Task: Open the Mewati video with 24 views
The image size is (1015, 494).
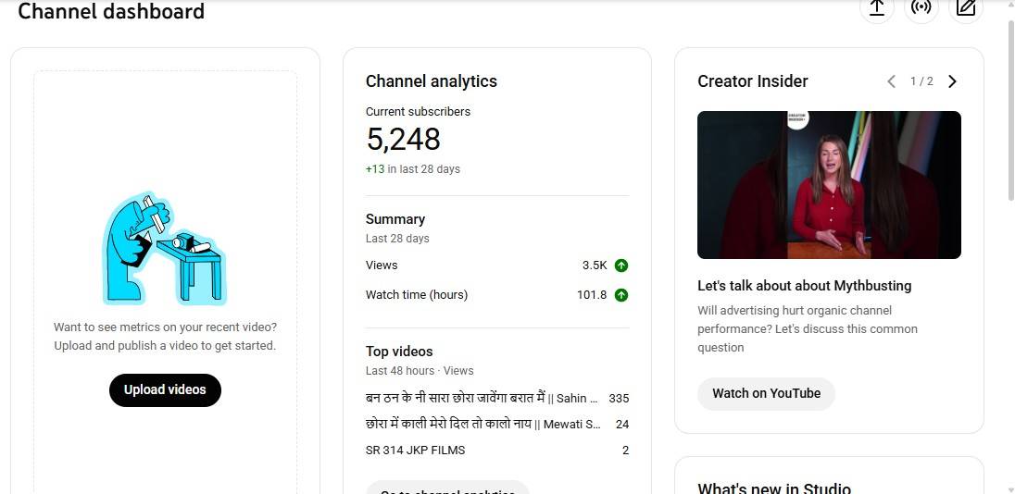Action: click(x=482, y=425)
